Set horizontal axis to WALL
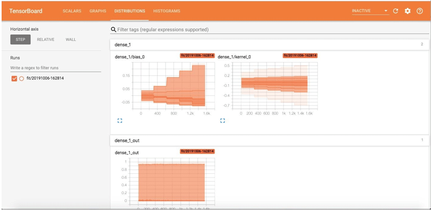 [71, 39]
